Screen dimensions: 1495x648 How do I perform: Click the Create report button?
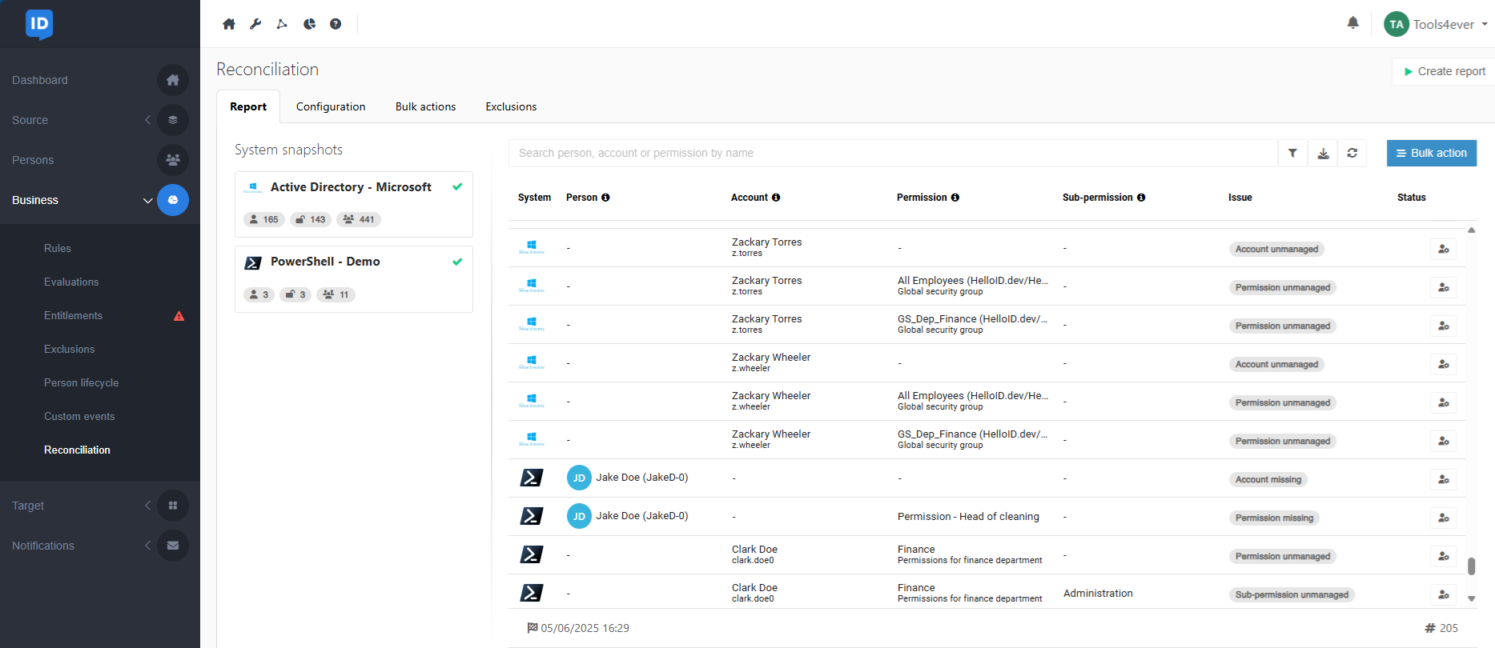pyautogui.click(x=1444, y=71)
